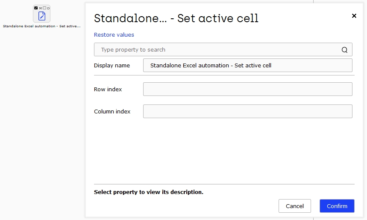367x220 pixels.
Task: Click the Cancel button
Action: (x=295, y=206)
